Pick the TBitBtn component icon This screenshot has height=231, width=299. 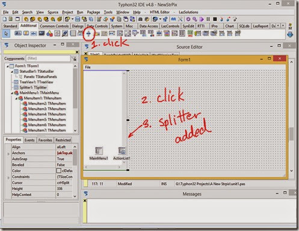click(x=18, y=33)
